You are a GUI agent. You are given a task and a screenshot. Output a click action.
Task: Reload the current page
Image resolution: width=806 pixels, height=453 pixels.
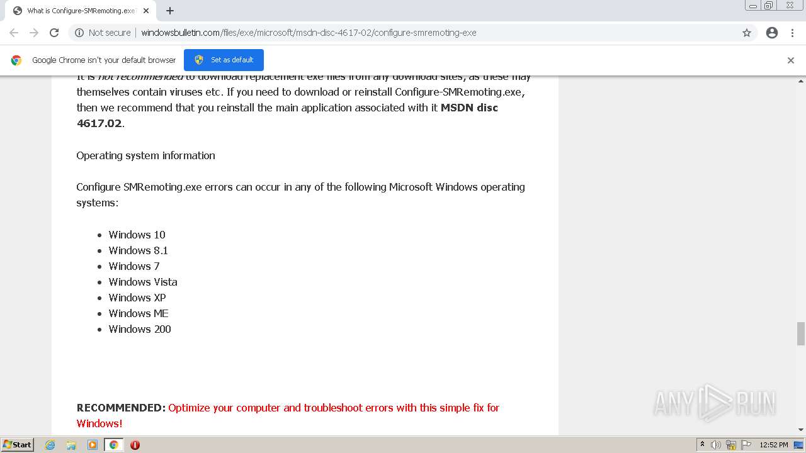tap(54, 33)
